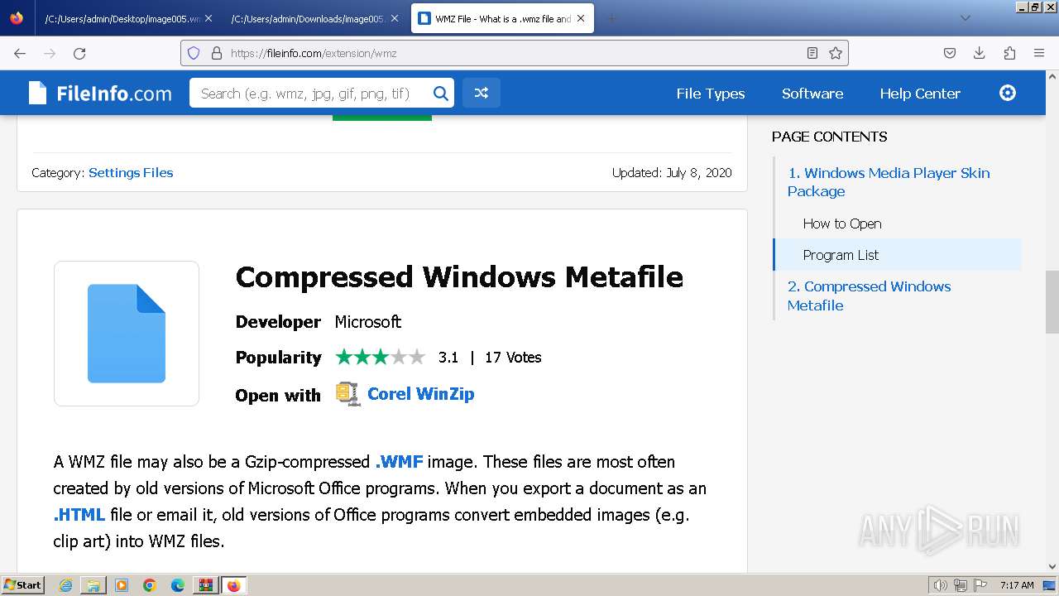Click the site lock padlock icon

217,53
